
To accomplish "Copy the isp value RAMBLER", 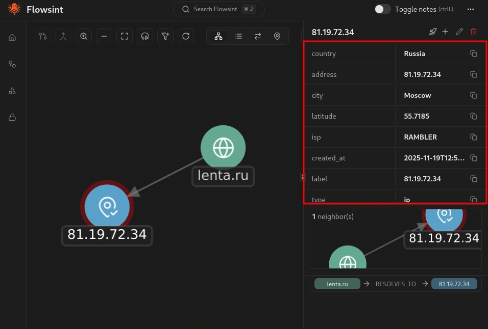I will (x=473, y=137).
